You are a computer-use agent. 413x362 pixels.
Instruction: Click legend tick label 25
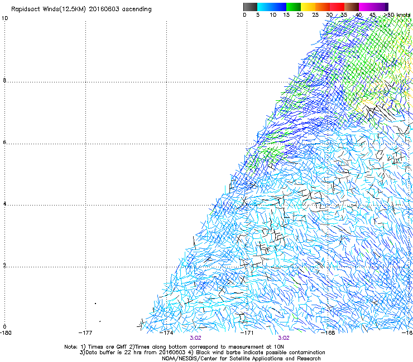point(315,15)
